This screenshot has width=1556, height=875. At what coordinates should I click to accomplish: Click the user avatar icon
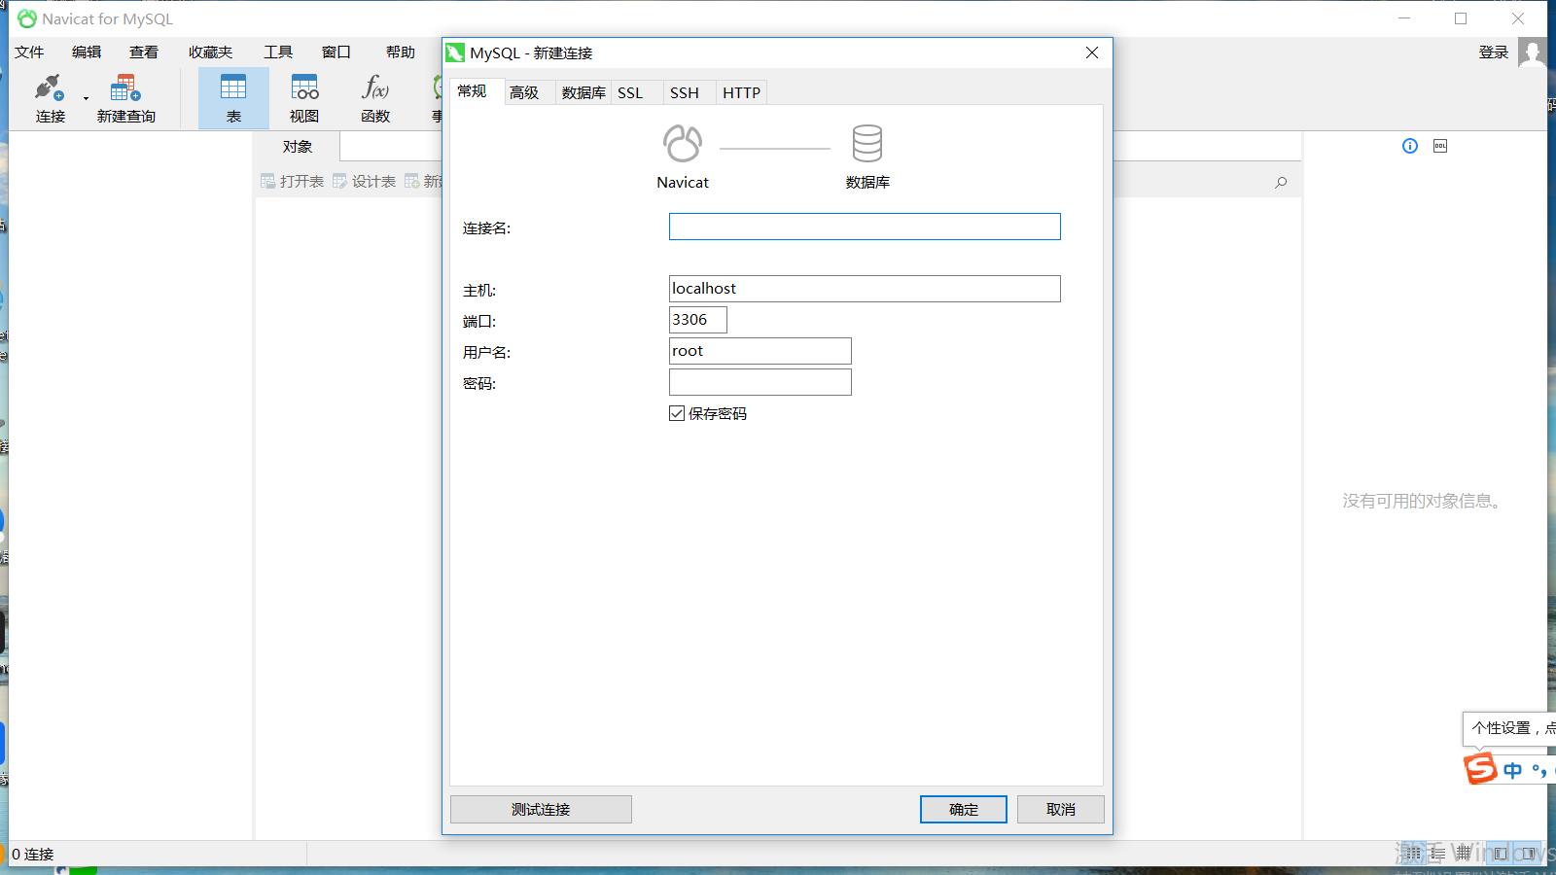pyautogui.click(x=1532, y=52)
